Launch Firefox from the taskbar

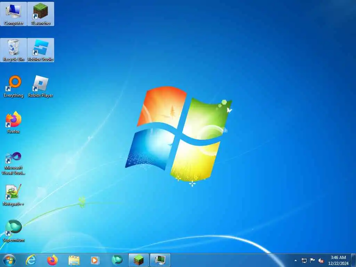pos(52,260)
